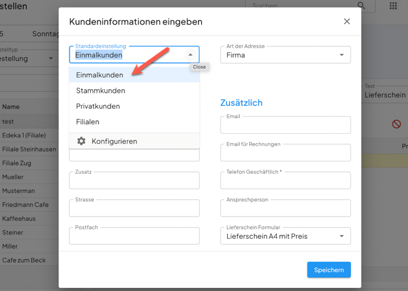Click the Telefon Geschäftlich input
The width and height of the screenshot is (408, 291).
coord(285,181)
